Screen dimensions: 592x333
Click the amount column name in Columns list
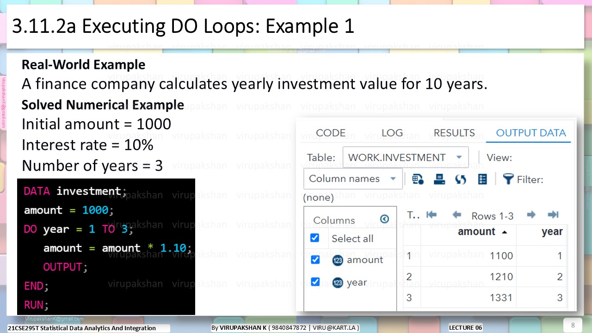[365, 260]
